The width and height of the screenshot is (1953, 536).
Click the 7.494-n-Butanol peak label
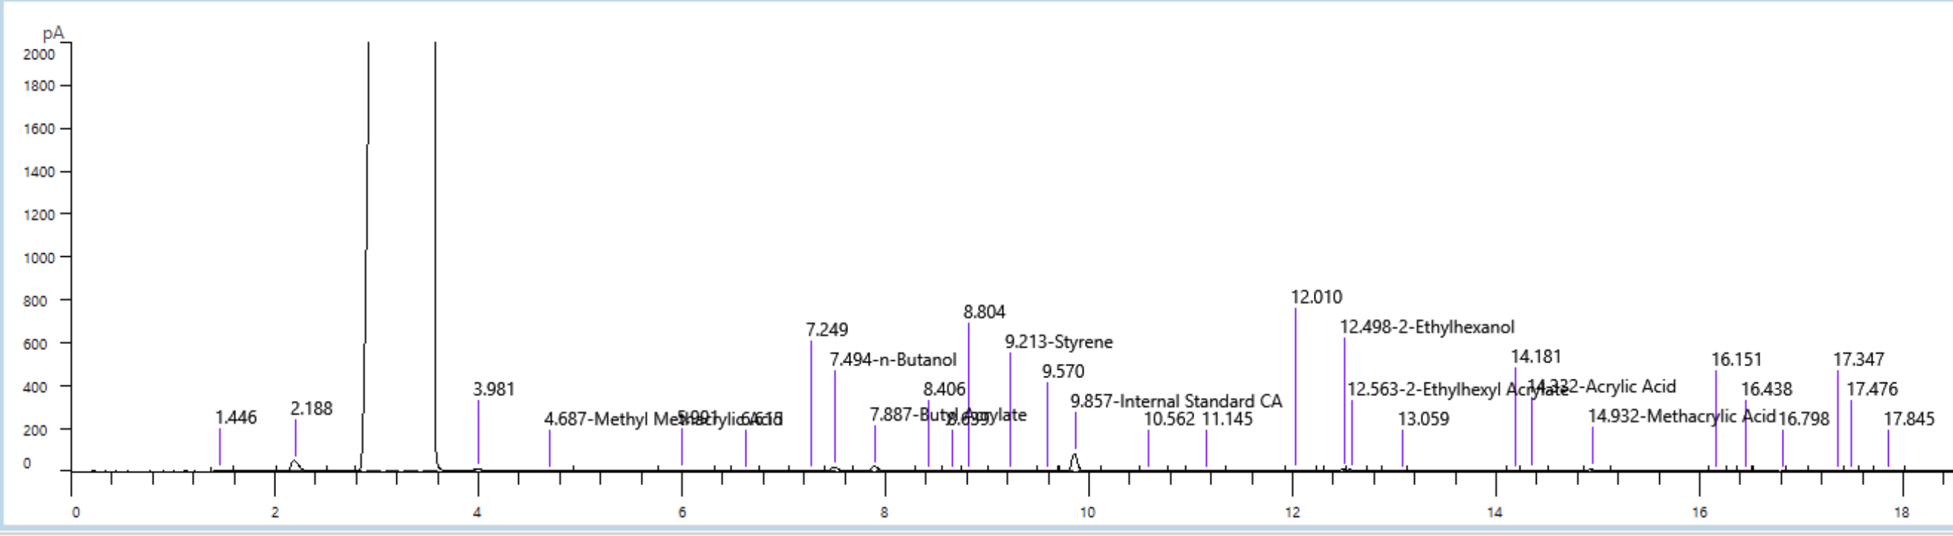pyautogui.click(x=892, y=360)
